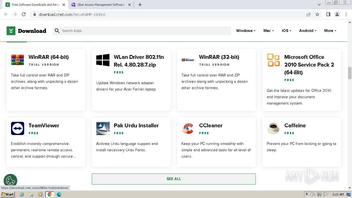The image size is (352, 198).
Task: Click the page vertical scrollbar thumb
Action: [350, 73]
